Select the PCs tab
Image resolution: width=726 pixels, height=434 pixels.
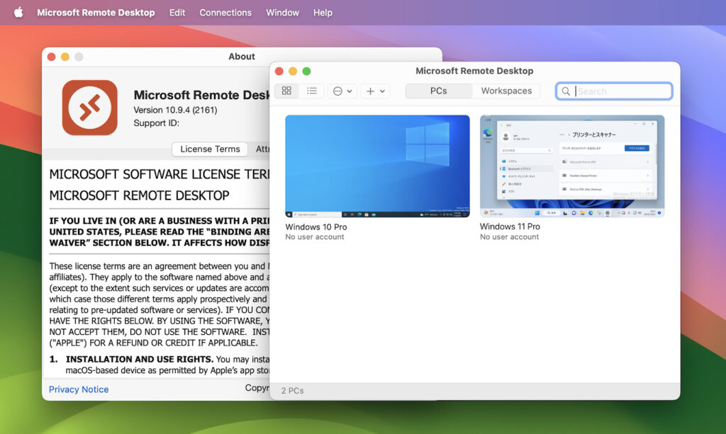[440, 91]
